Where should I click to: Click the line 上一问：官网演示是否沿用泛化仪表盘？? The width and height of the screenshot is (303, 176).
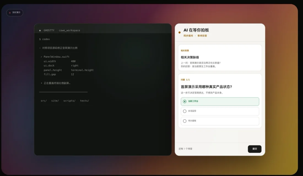click(x=201, y=63)
